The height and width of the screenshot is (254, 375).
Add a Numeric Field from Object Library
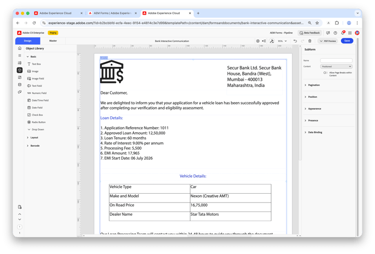37,93
